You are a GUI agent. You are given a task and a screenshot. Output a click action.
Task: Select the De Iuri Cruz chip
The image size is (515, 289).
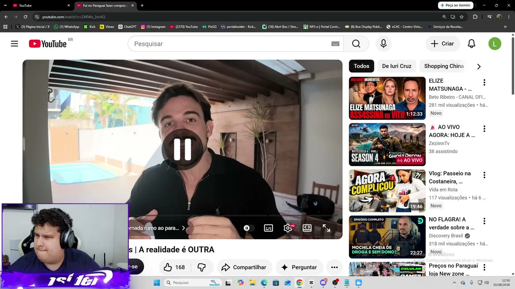click(397, 66)
